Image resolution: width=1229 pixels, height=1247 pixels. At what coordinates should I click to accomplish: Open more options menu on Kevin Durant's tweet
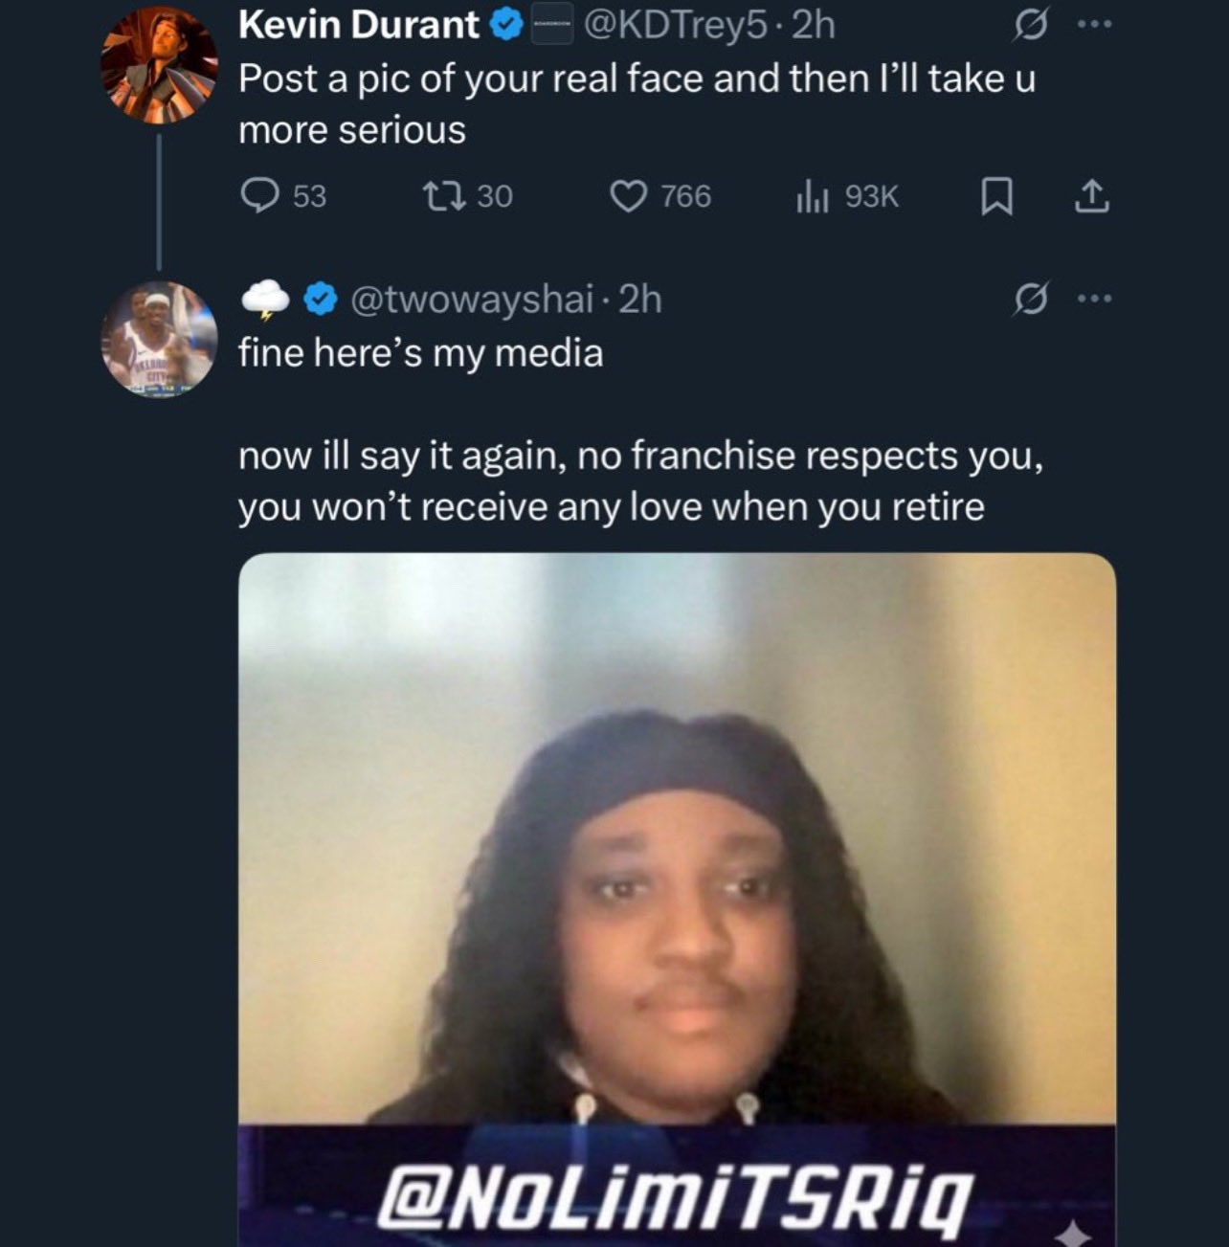point(1092,27)
